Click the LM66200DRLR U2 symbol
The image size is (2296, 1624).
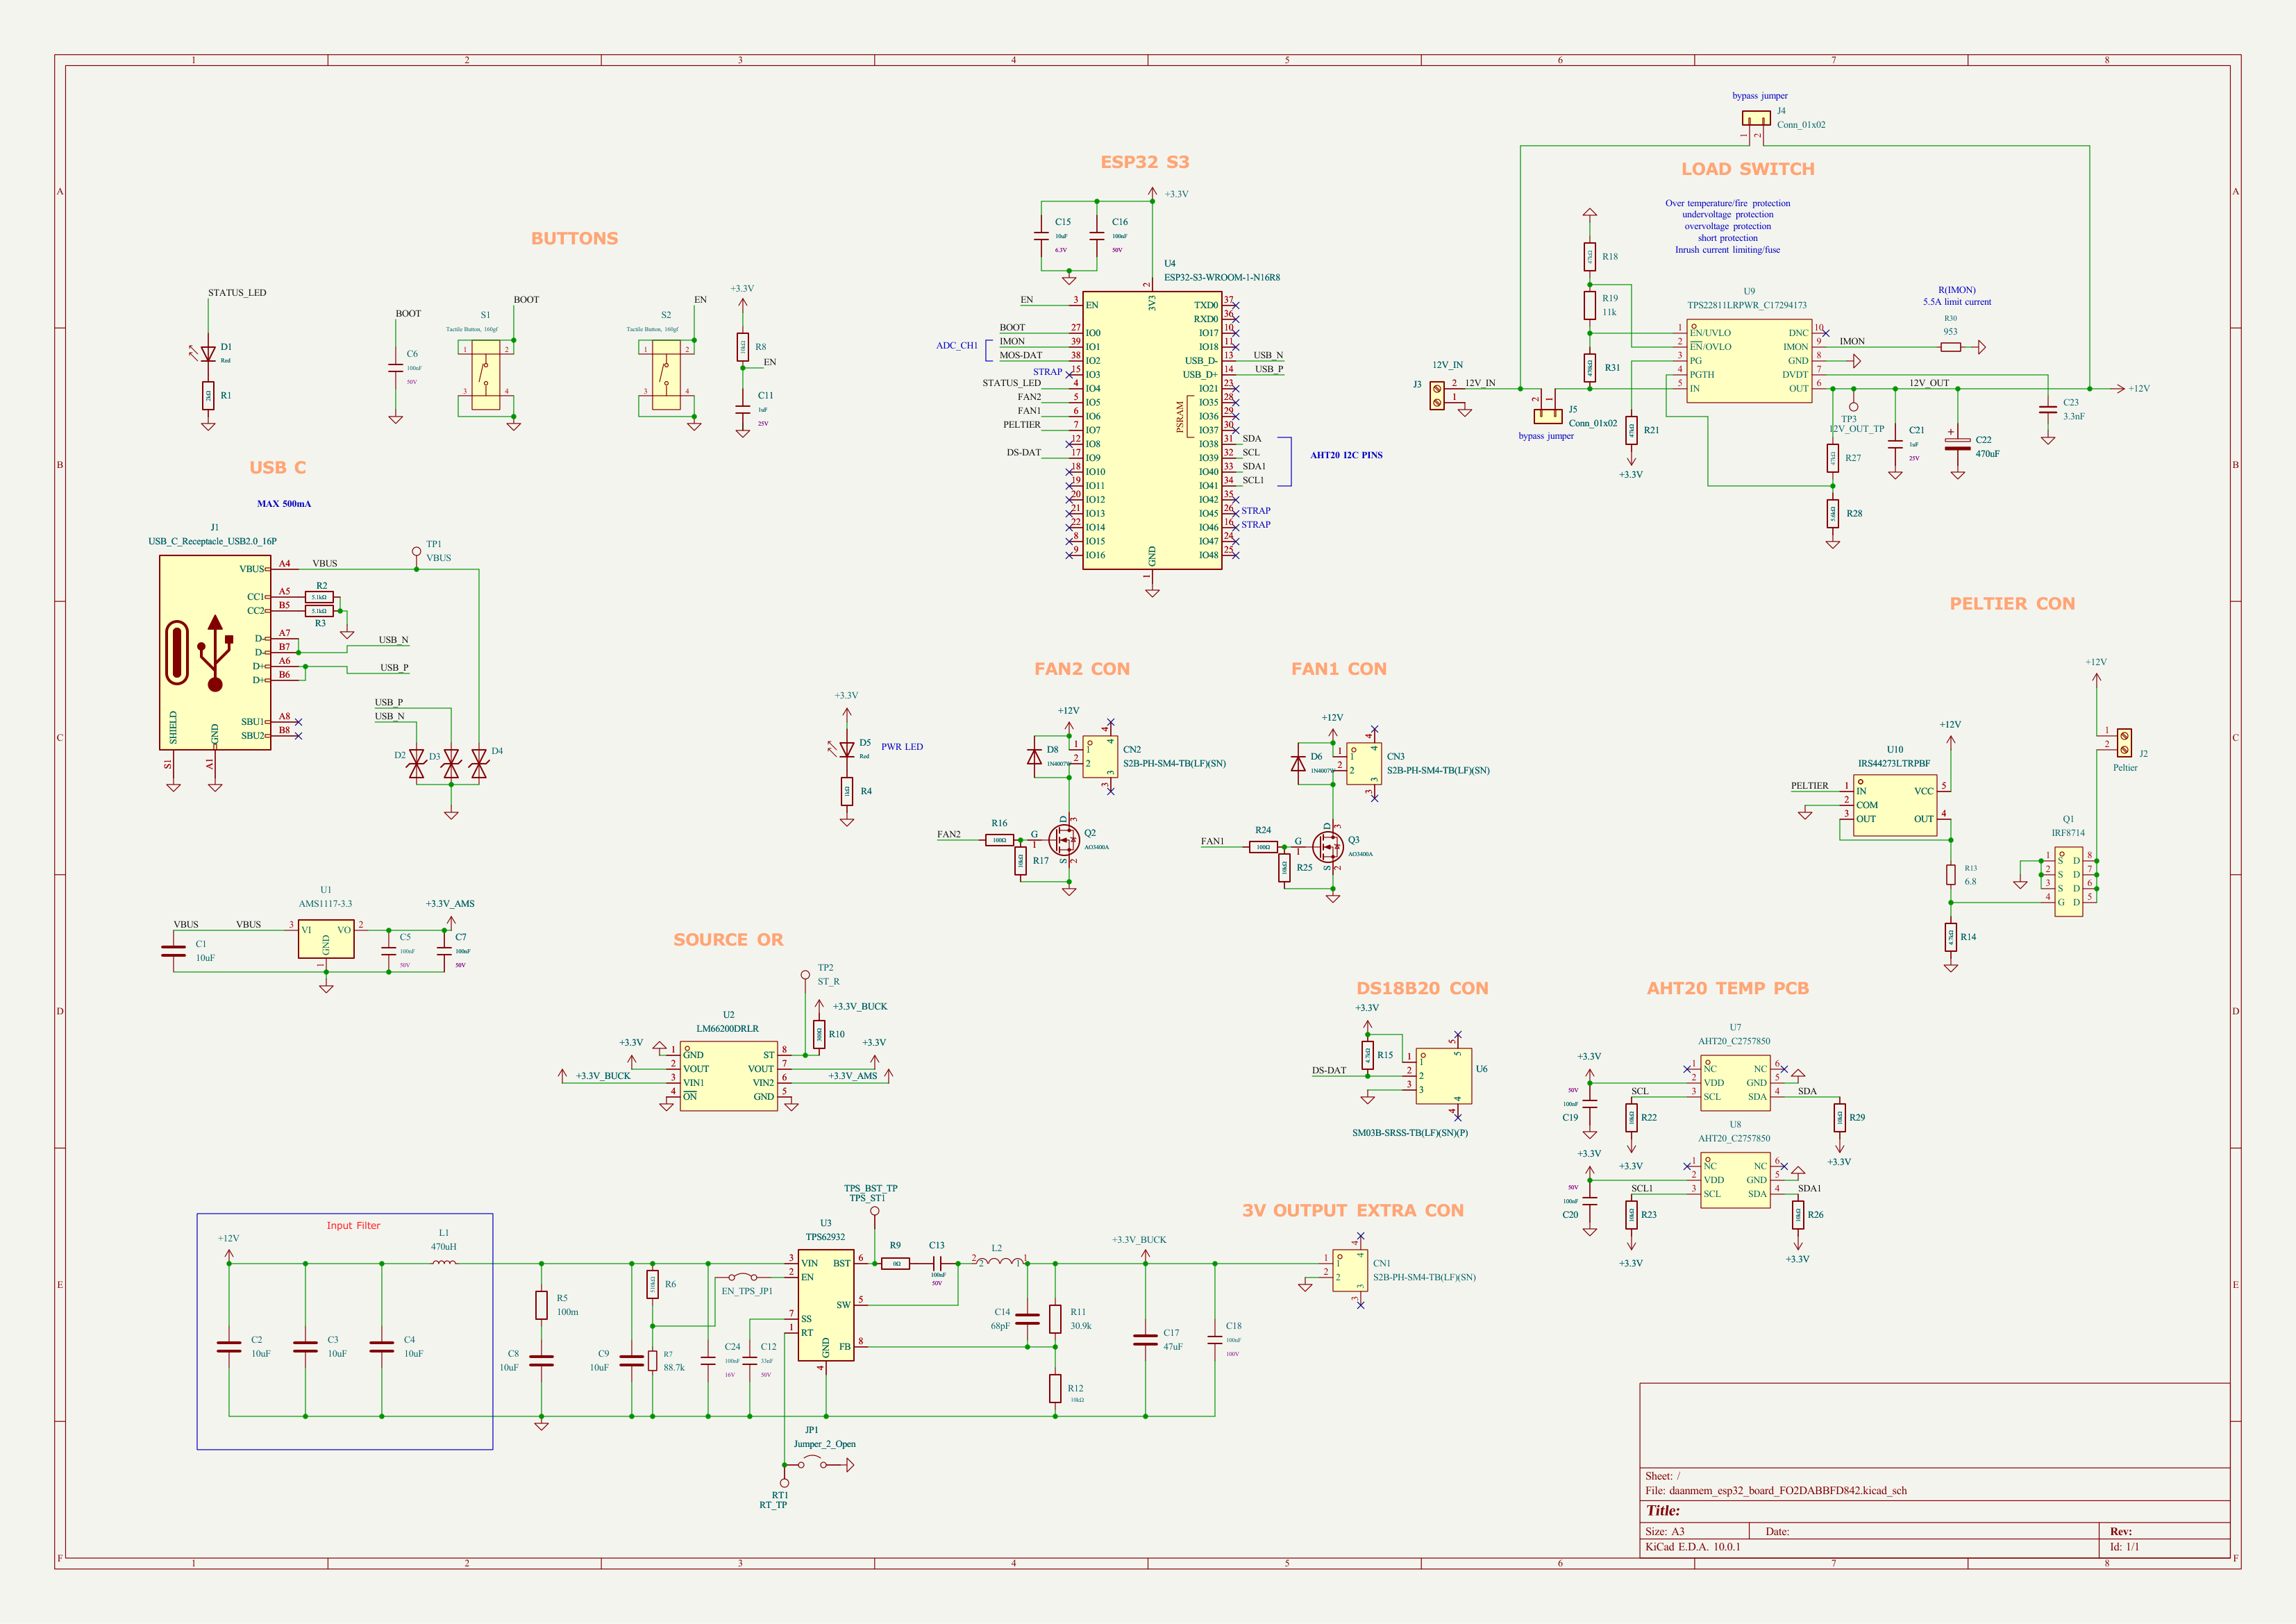(729, 1076)
